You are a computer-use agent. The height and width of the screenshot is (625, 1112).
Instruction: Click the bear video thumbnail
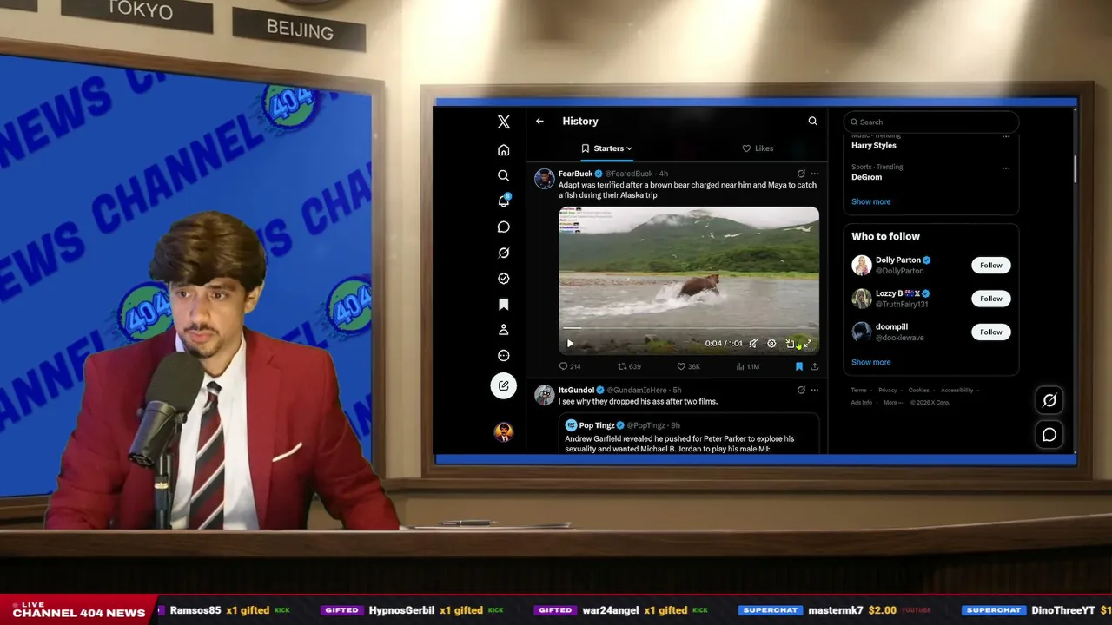point(689,280)
